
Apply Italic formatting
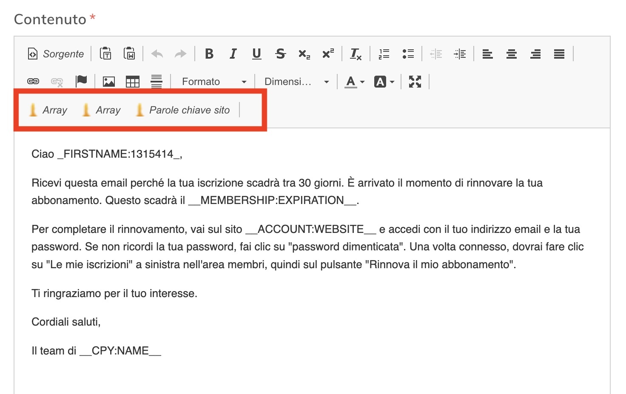click(x=233, y=54)
